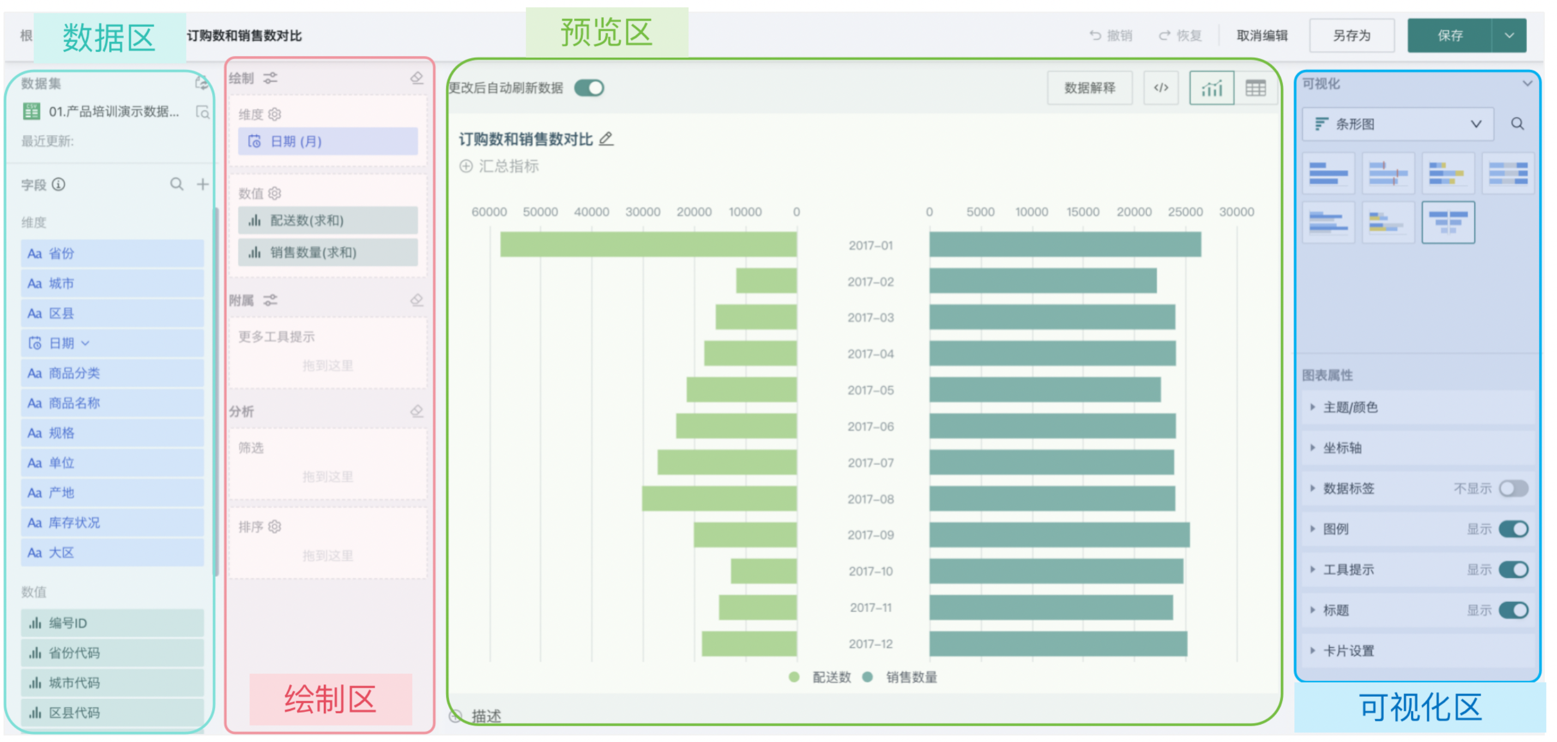Viewport: 1557px width, 742px height.
Task: Select 大区 dimension field
Action: coord(112,553)
